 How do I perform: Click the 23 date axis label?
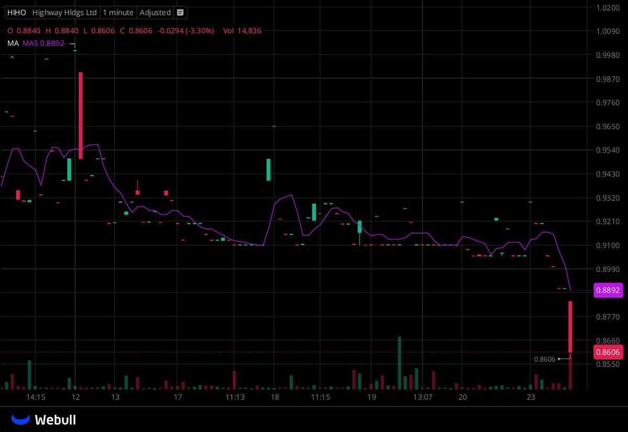pos(531,397)
